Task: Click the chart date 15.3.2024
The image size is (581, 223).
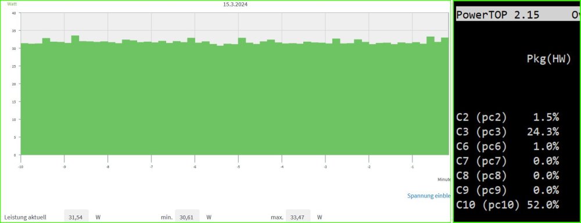Action: click(x=235, y=5)
